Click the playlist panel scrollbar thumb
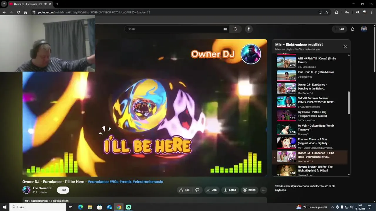 349,103
